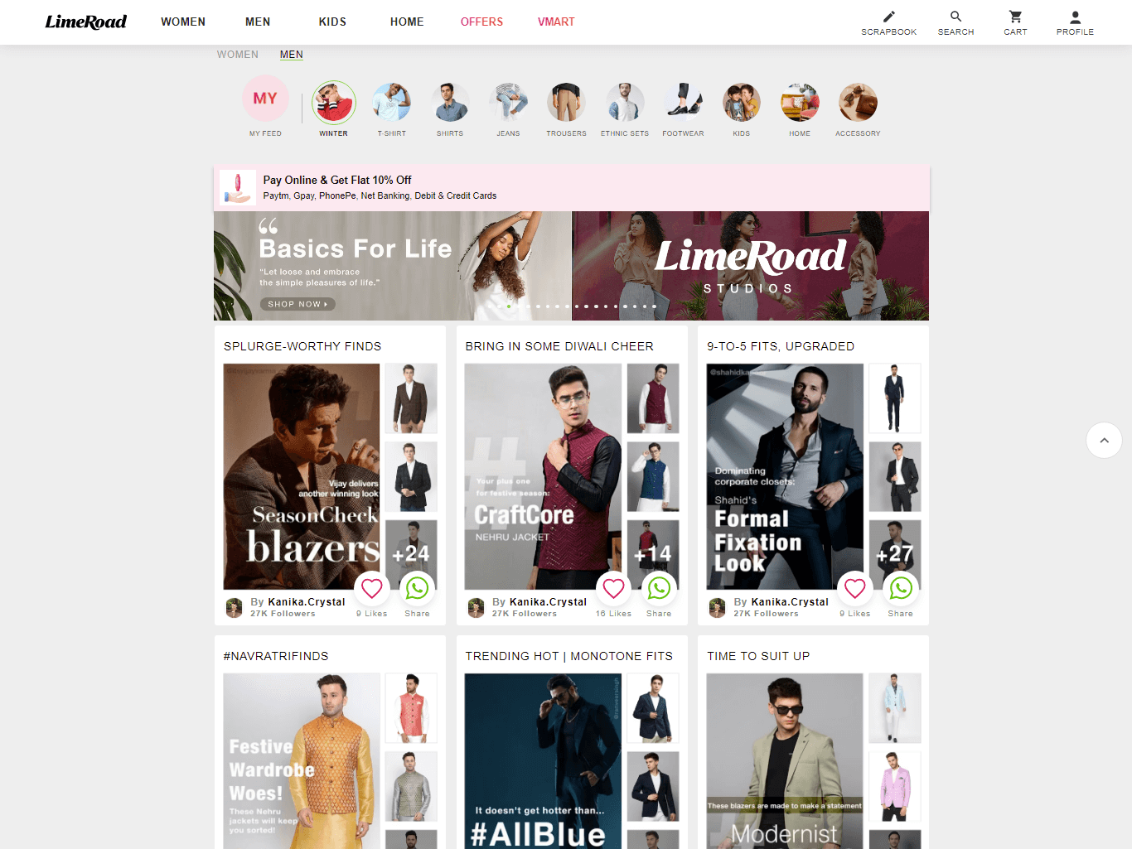Open the KIDS main menu
1132x849 pixels.
332,22
